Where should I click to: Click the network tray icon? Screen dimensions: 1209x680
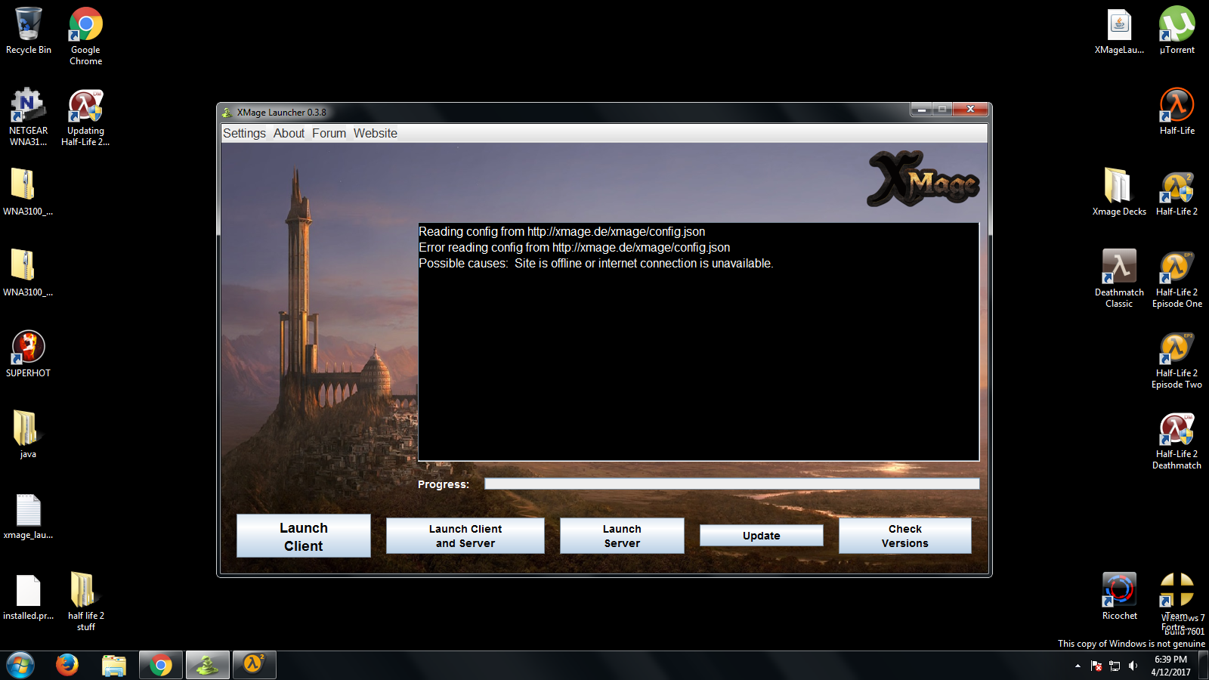coord(1115,666)
